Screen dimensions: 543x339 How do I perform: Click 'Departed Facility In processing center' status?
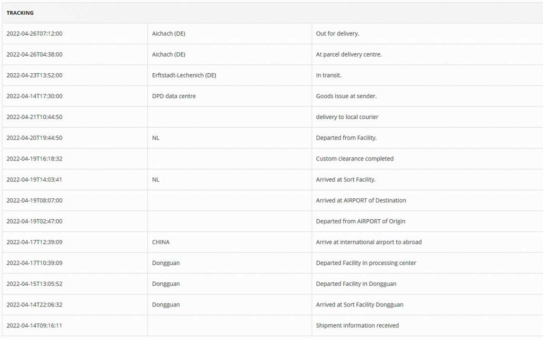click(x=366, y=263)
